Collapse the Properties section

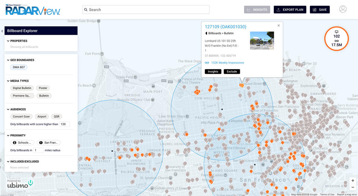coord(8,41)
